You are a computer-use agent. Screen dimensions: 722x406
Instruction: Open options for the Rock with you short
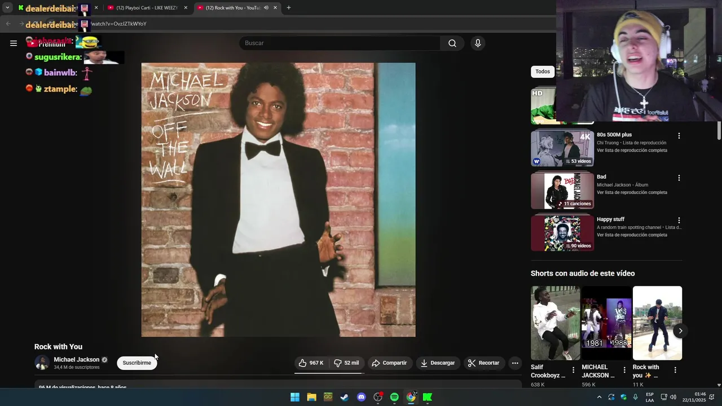675,370
